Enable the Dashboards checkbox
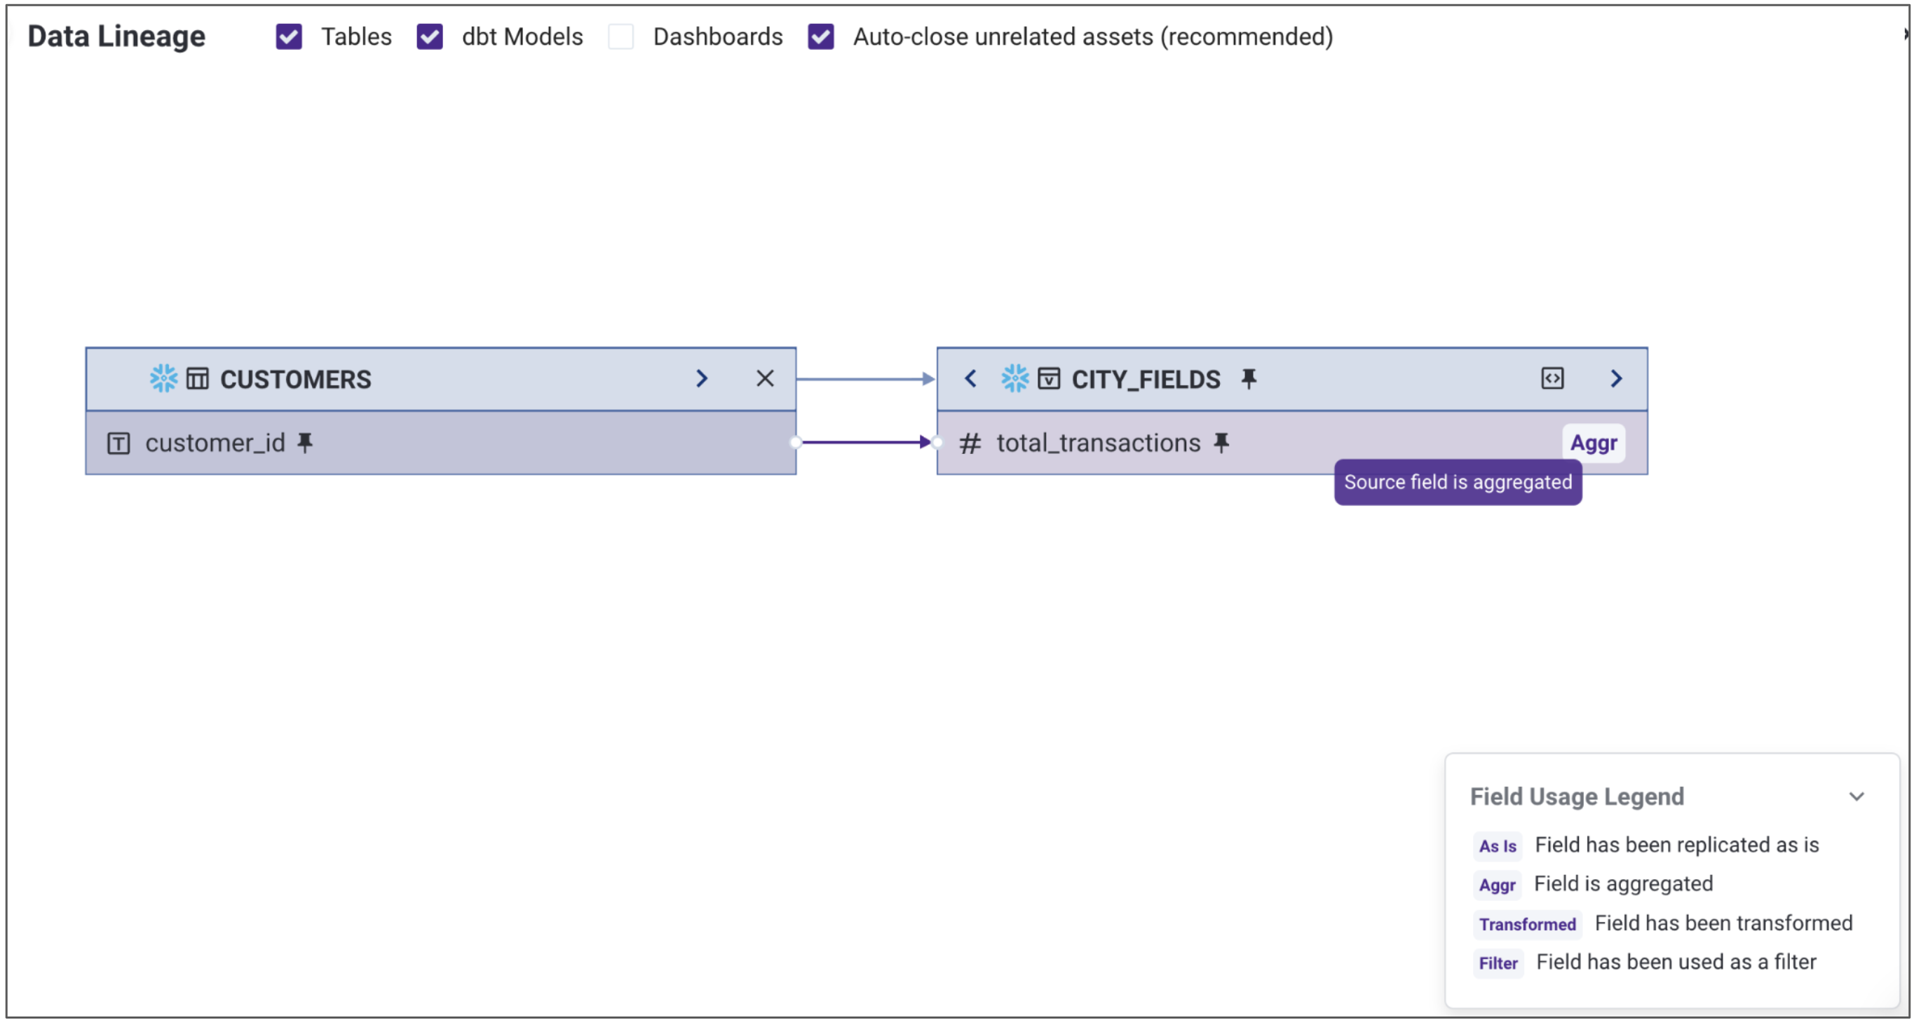This screenshot has height=1027, width=1921. coord(620,36)
